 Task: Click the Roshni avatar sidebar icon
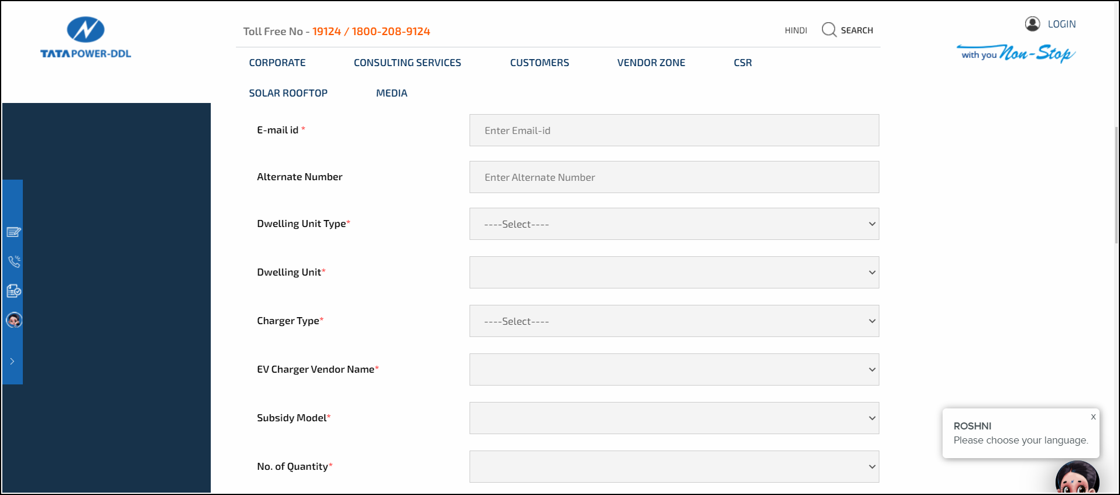(x=14, y=320)
